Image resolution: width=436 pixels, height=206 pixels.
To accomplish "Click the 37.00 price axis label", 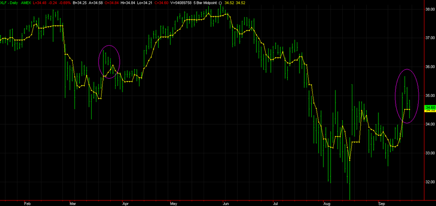I will (430, 38).
